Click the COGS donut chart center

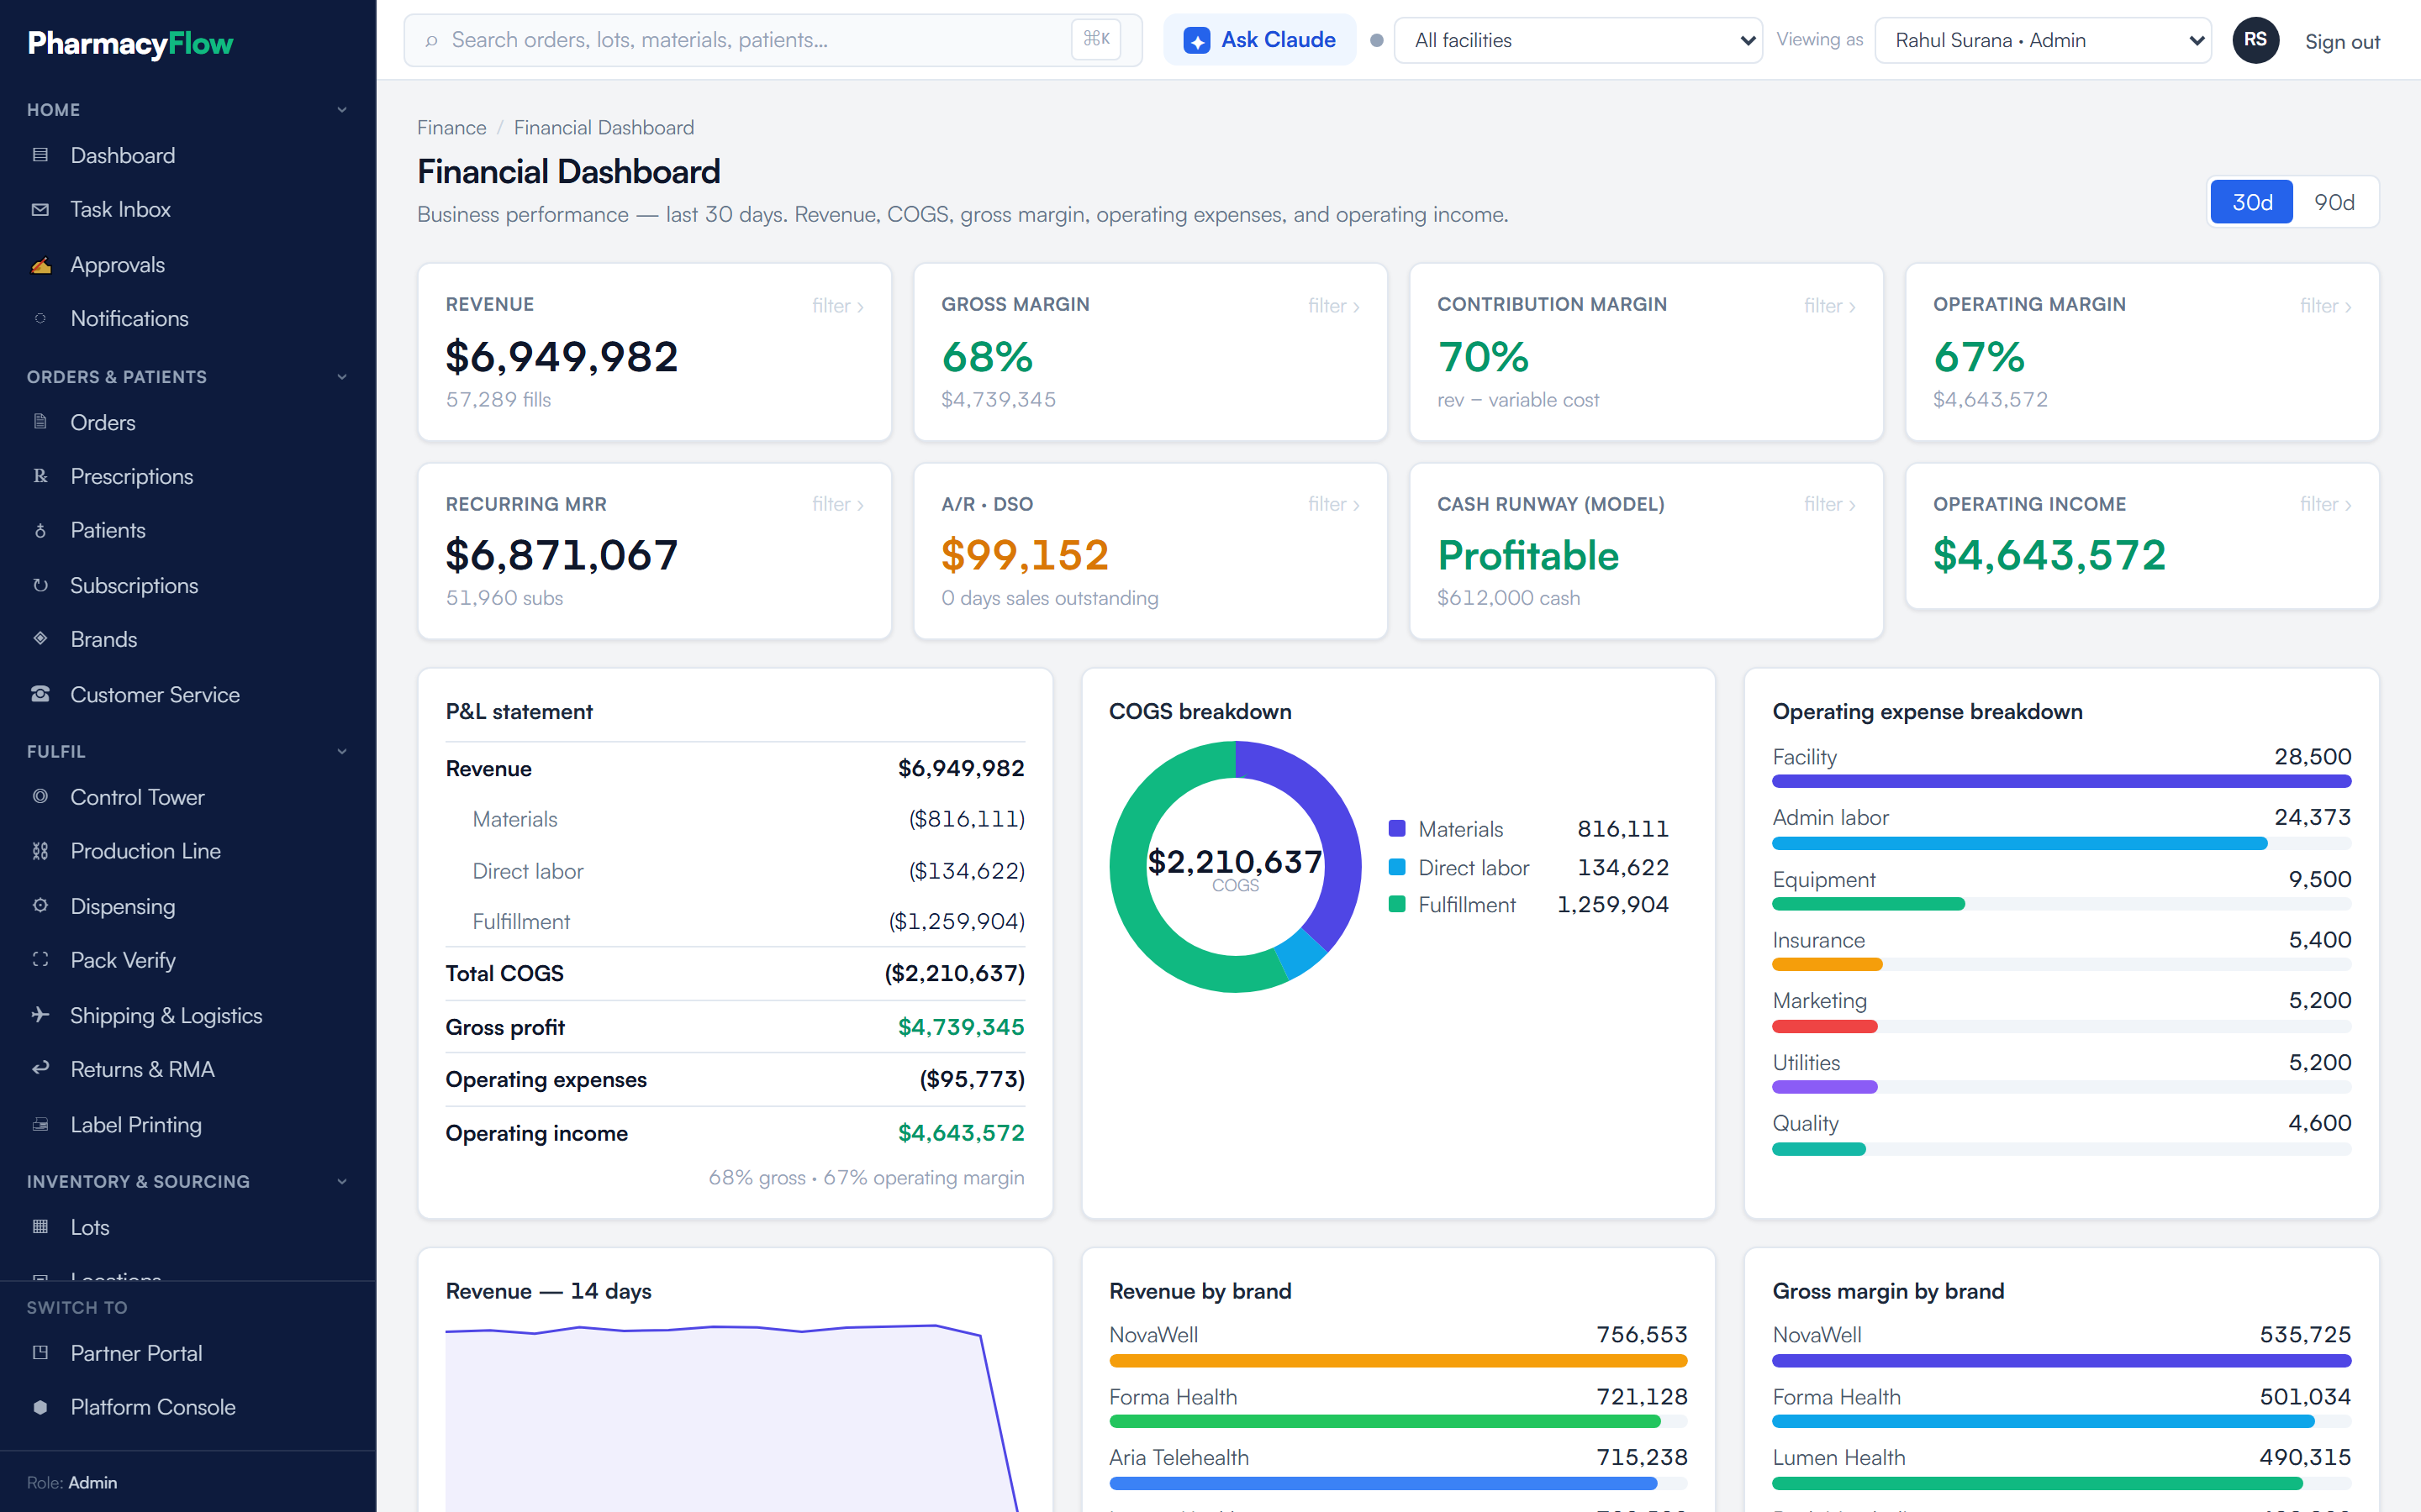tap(1236, 867)
